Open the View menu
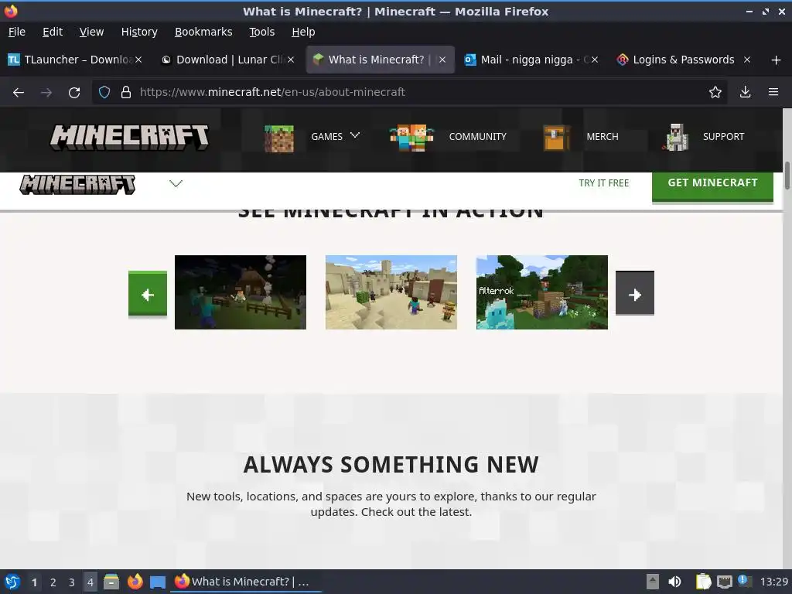This screenshot has width=792, height=594. 91,32
